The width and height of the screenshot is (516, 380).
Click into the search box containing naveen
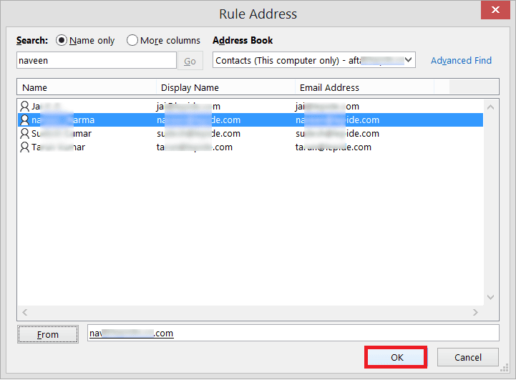pyautogui.click(x=96, y=62)
